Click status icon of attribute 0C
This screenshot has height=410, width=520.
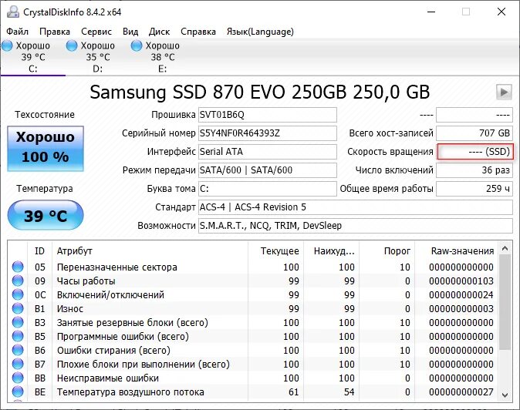(x=18, y=294)
